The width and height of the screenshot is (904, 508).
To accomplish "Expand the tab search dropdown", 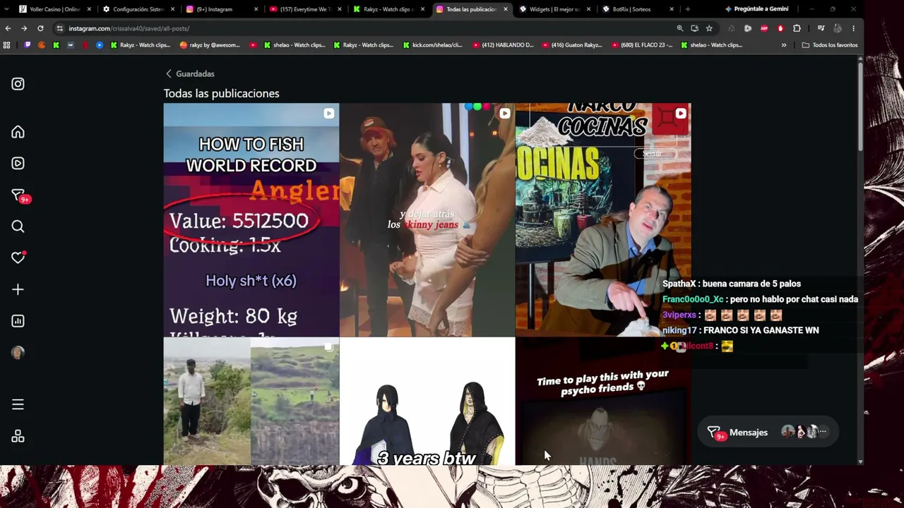I will coord(7,9).
